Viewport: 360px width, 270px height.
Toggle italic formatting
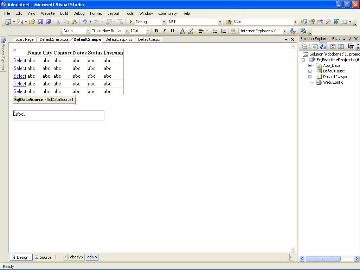165,31
